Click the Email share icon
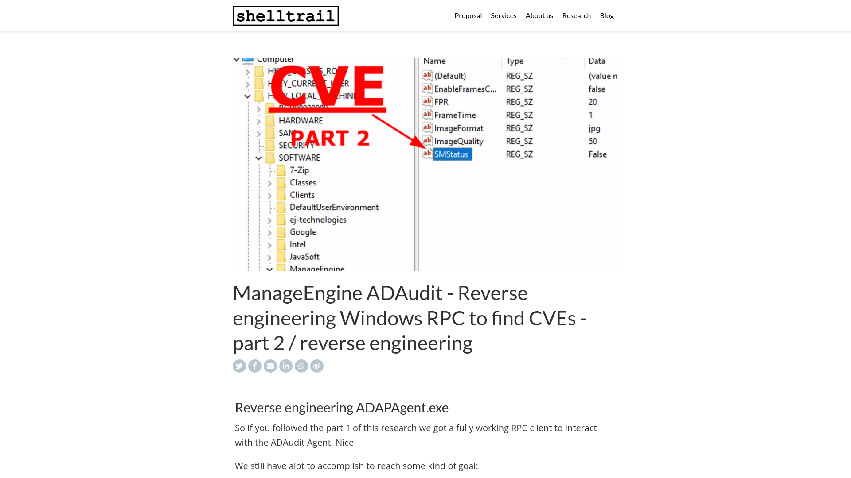This screenshot has height=478, width=851. [270, 366]
